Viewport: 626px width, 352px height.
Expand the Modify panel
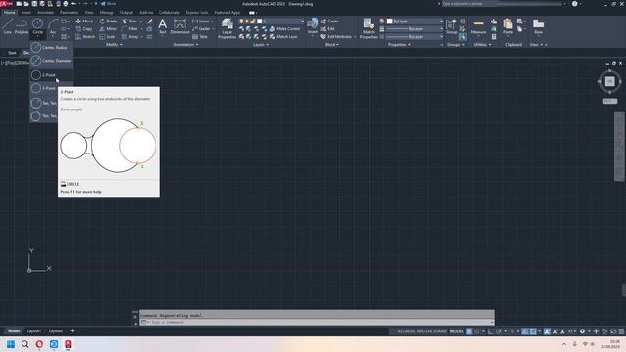114,45
